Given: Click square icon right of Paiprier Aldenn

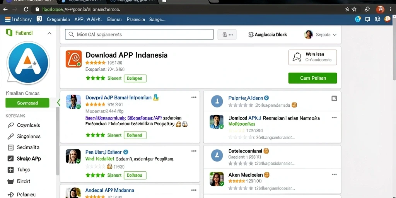Looking at the screenshot, I should point(334,99).
